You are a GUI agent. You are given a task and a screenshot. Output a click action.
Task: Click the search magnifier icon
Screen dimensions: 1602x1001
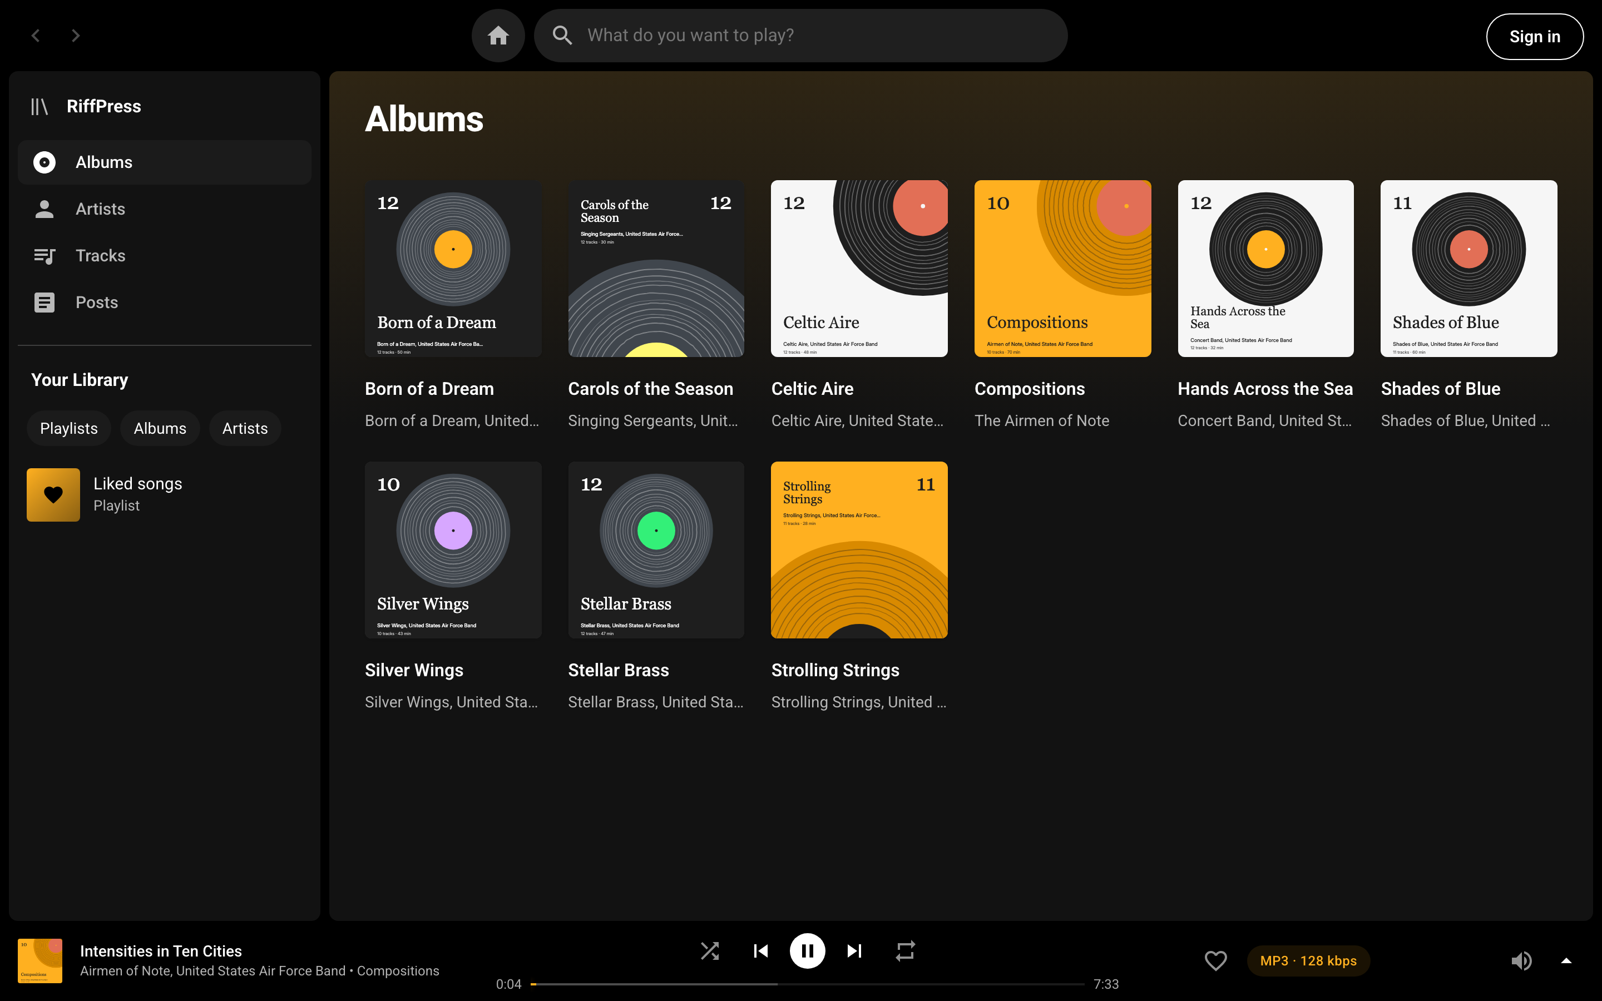click(x=562, y=35)
